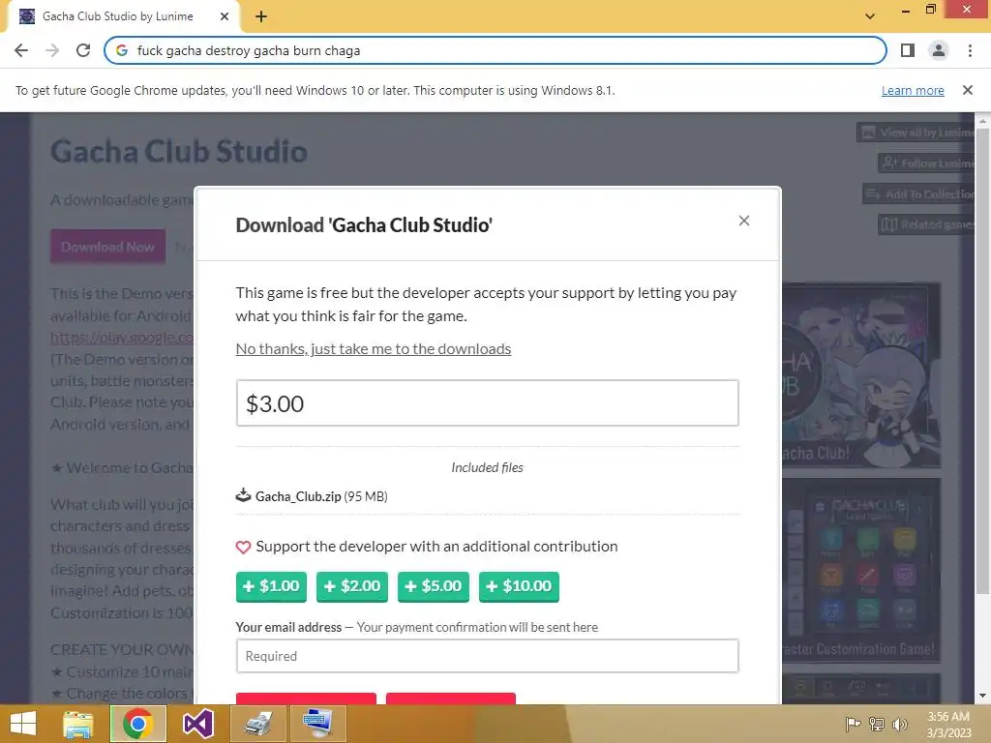Open the printer/fax taskbar app
This screenshot has height=743, width=991.
click(258, 724)
